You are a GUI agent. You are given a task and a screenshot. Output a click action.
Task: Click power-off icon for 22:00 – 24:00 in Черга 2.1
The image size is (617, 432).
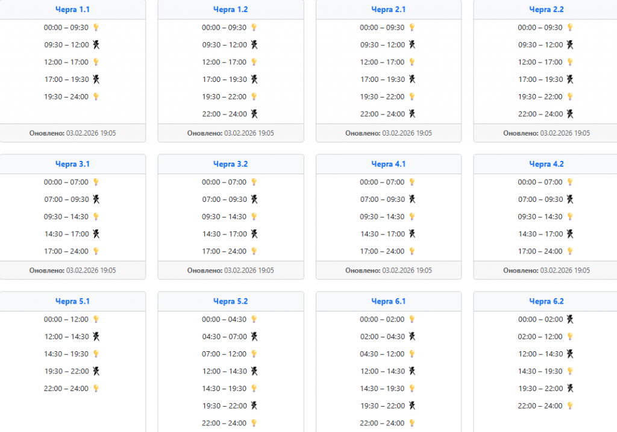click(x=412, y=114)
